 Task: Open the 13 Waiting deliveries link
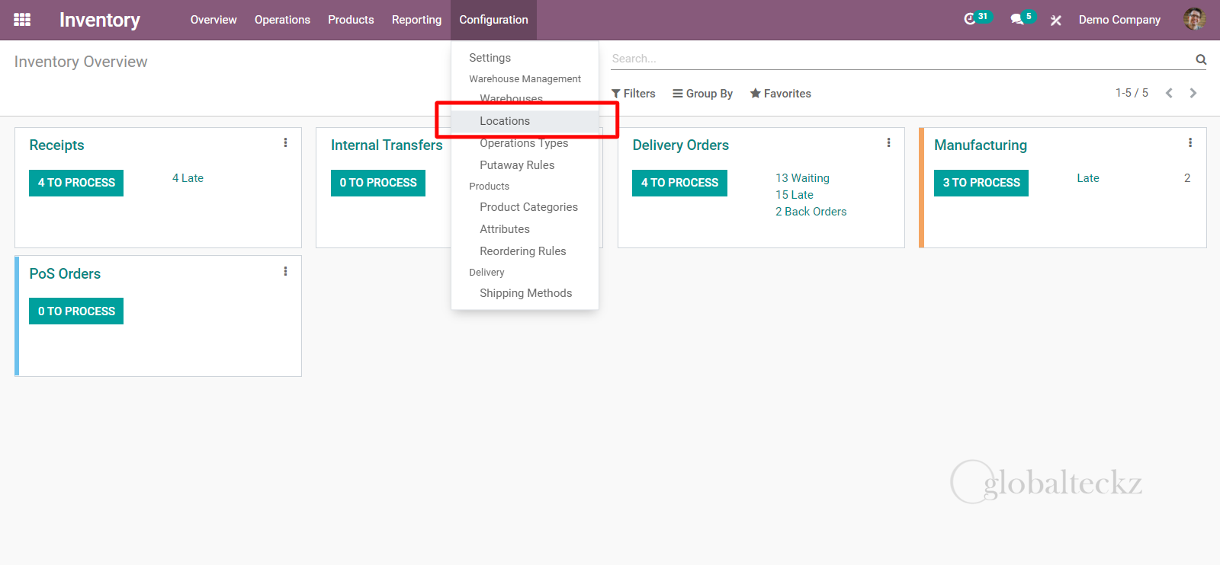pos(802,178)
